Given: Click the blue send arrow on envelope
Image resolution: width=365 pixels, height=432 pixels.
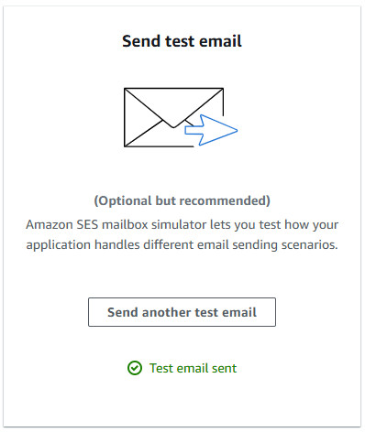Looking at the screenshot, I should click(211, 130).
